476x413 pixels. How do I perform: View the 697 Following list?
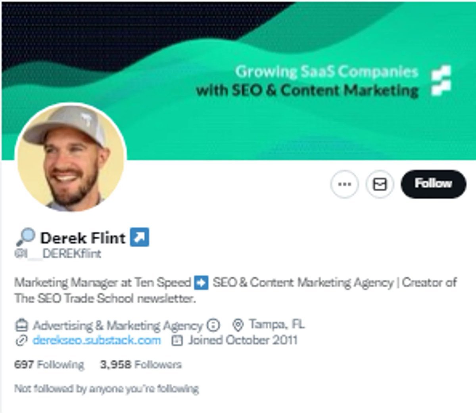tap(49, 365)
